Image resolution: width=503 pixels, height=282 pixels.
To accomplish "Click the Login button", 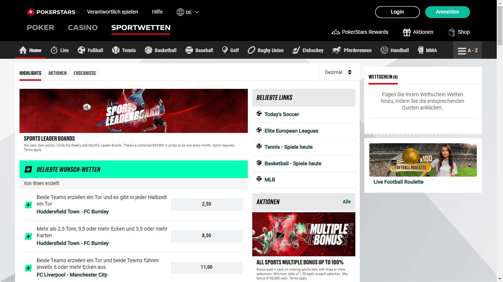I will coord(397,12).
